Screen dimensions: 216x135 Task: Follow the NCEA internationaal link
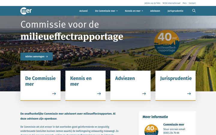pyautogui.click(x=171, y=3)
